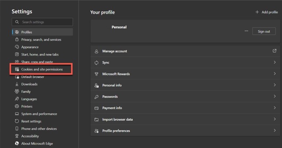Expand the Payment info row chevron
Viewport: 282px width, 148px height.
tap(275, 108)
